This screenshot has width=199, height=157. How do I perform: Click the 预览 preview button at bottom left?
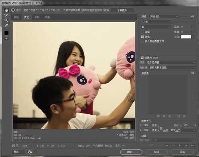point(18,152)
